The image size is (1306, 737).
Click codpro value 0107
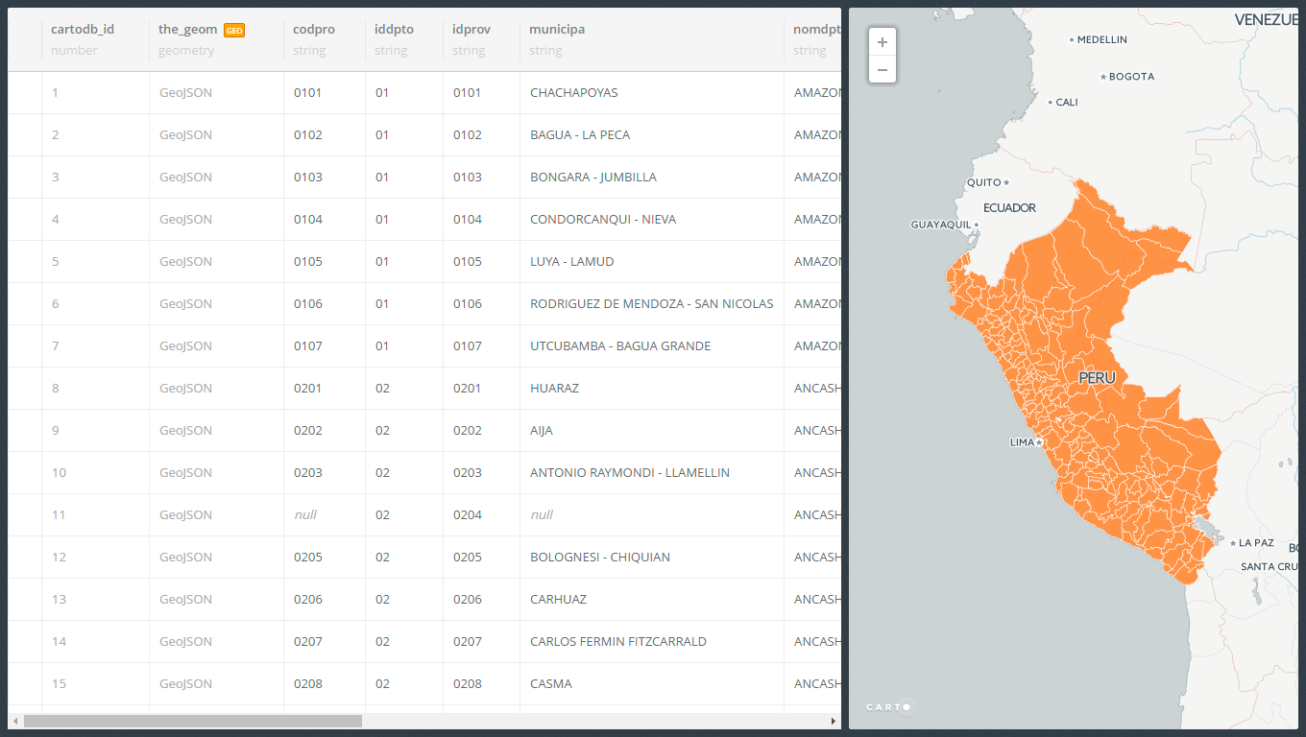click(x=308, y=346)
